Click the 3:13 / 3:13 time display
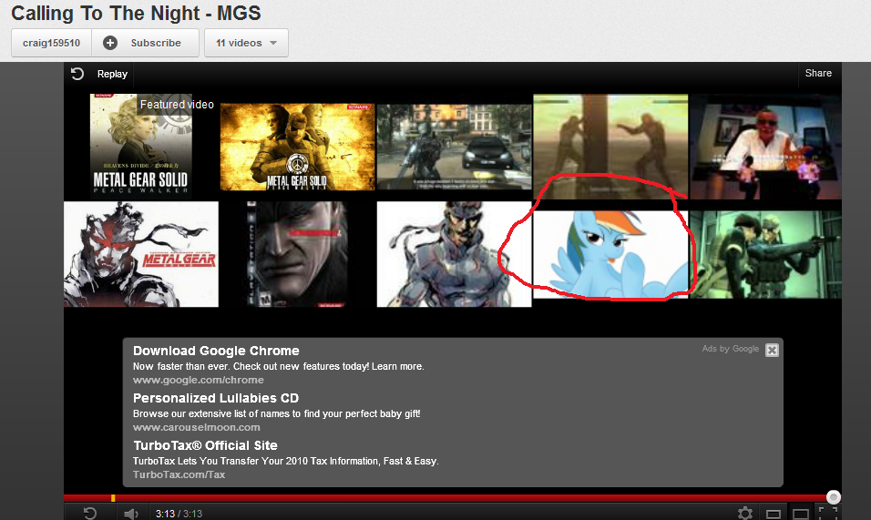Screen dimensions: 871x520 (x=179, y=514)
